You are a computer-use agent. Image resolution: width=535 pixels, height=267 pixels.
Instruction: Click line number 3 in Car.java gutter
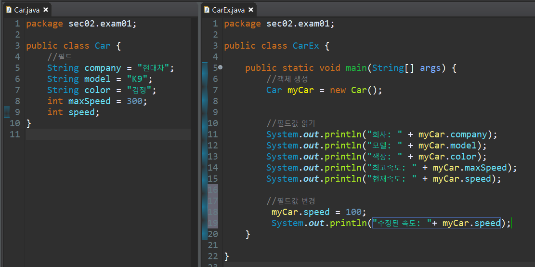(17, 46)
